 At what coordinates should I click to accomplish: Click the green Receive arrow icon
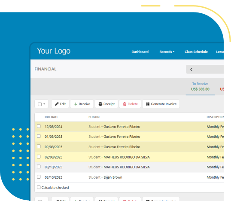click(x=76, y=104)
